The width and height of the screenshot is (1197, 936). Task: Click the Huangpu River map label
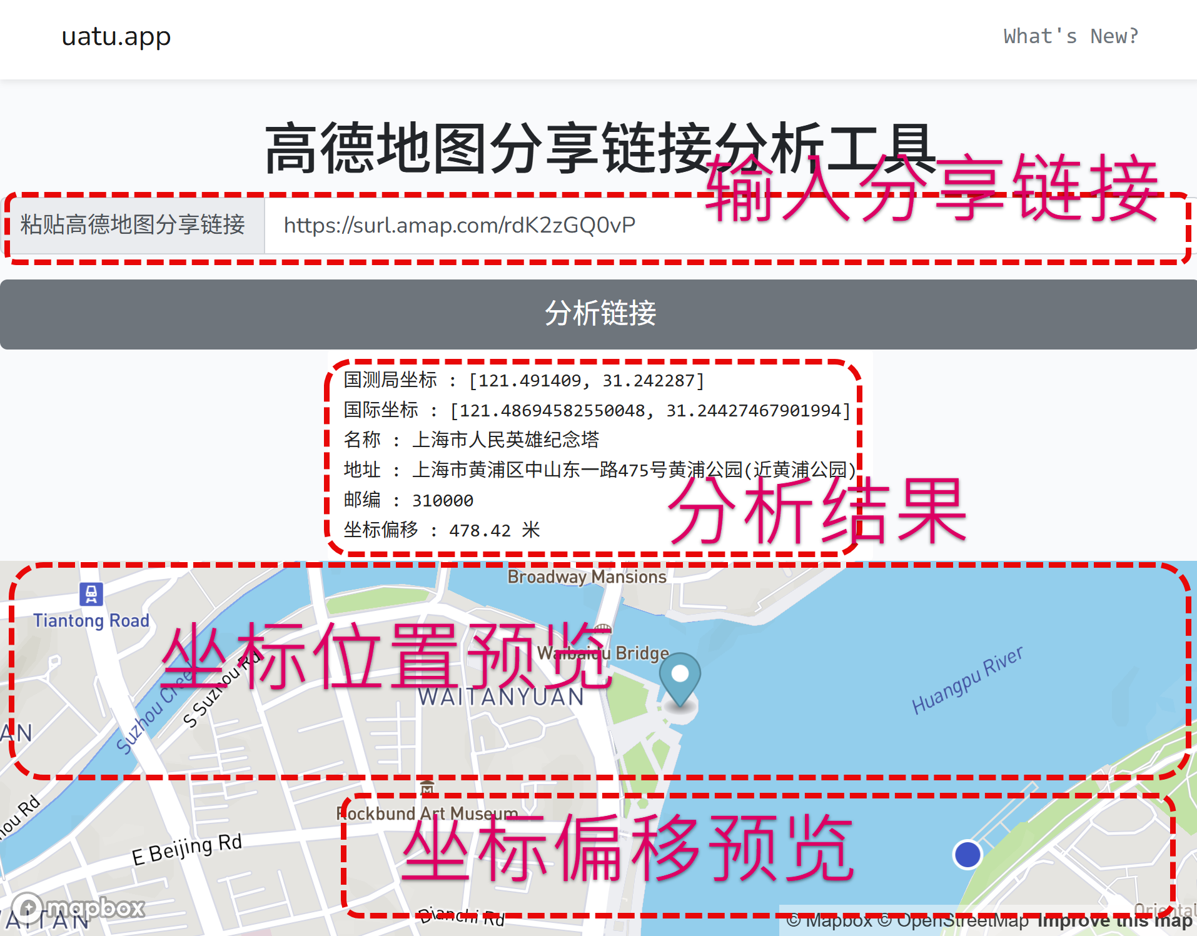tap(967, 680)
